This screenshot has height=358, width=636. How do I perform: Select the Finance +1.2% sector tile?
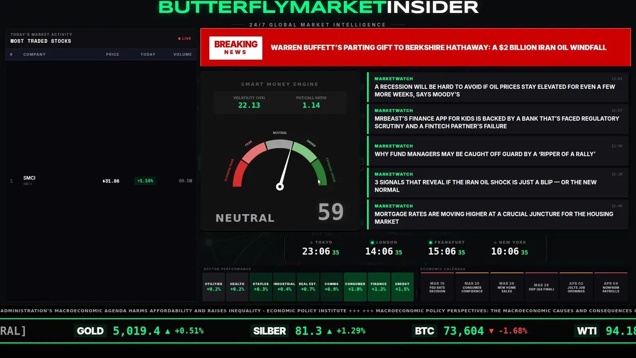[x=379, y=287]
